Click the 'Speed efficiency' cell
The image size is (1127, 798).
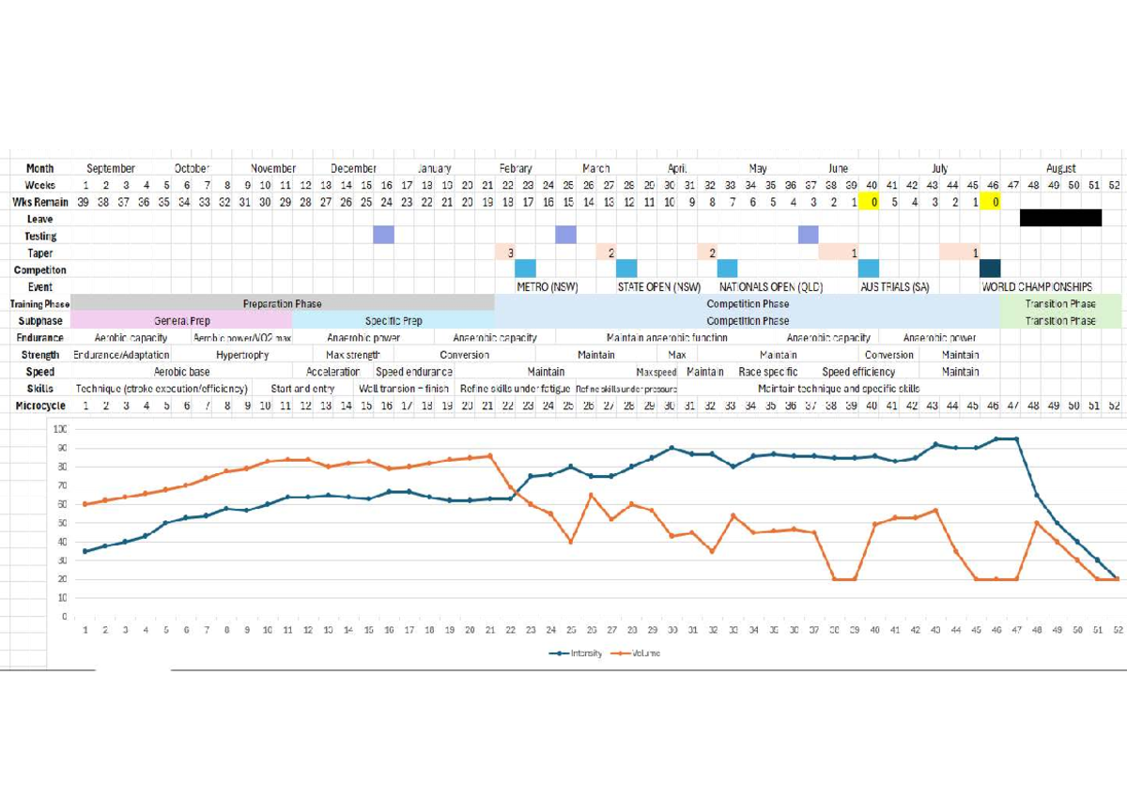pos(858,371)
